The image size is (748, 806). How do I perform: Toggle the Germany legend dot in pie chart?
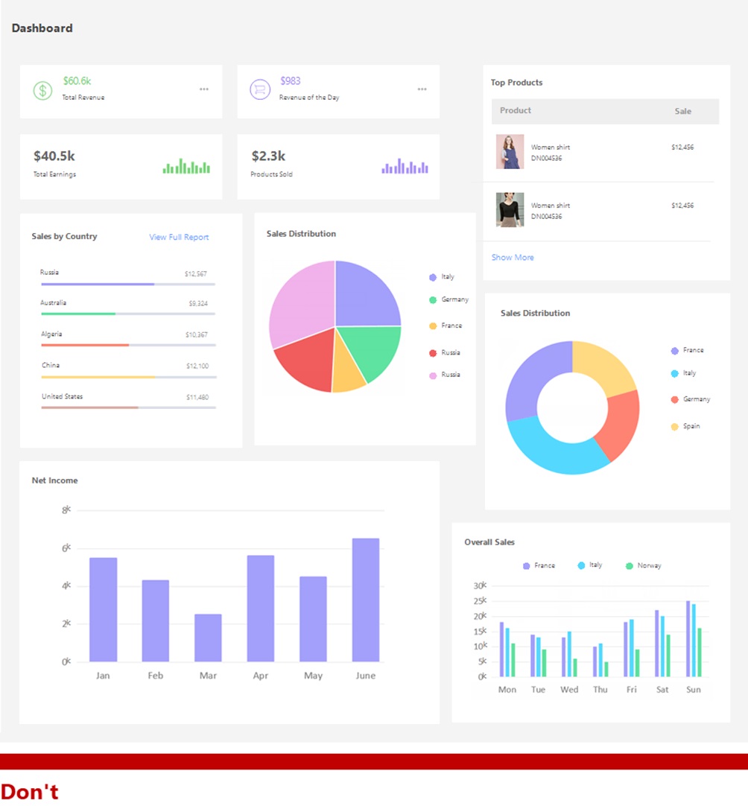click(x=433, y=299)
